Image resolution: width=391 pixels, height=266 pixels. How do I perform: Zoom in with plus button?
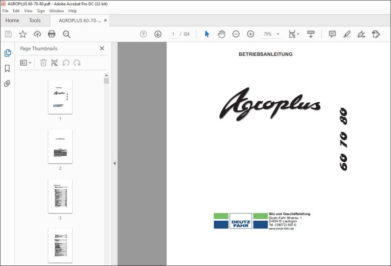(250, 34)
